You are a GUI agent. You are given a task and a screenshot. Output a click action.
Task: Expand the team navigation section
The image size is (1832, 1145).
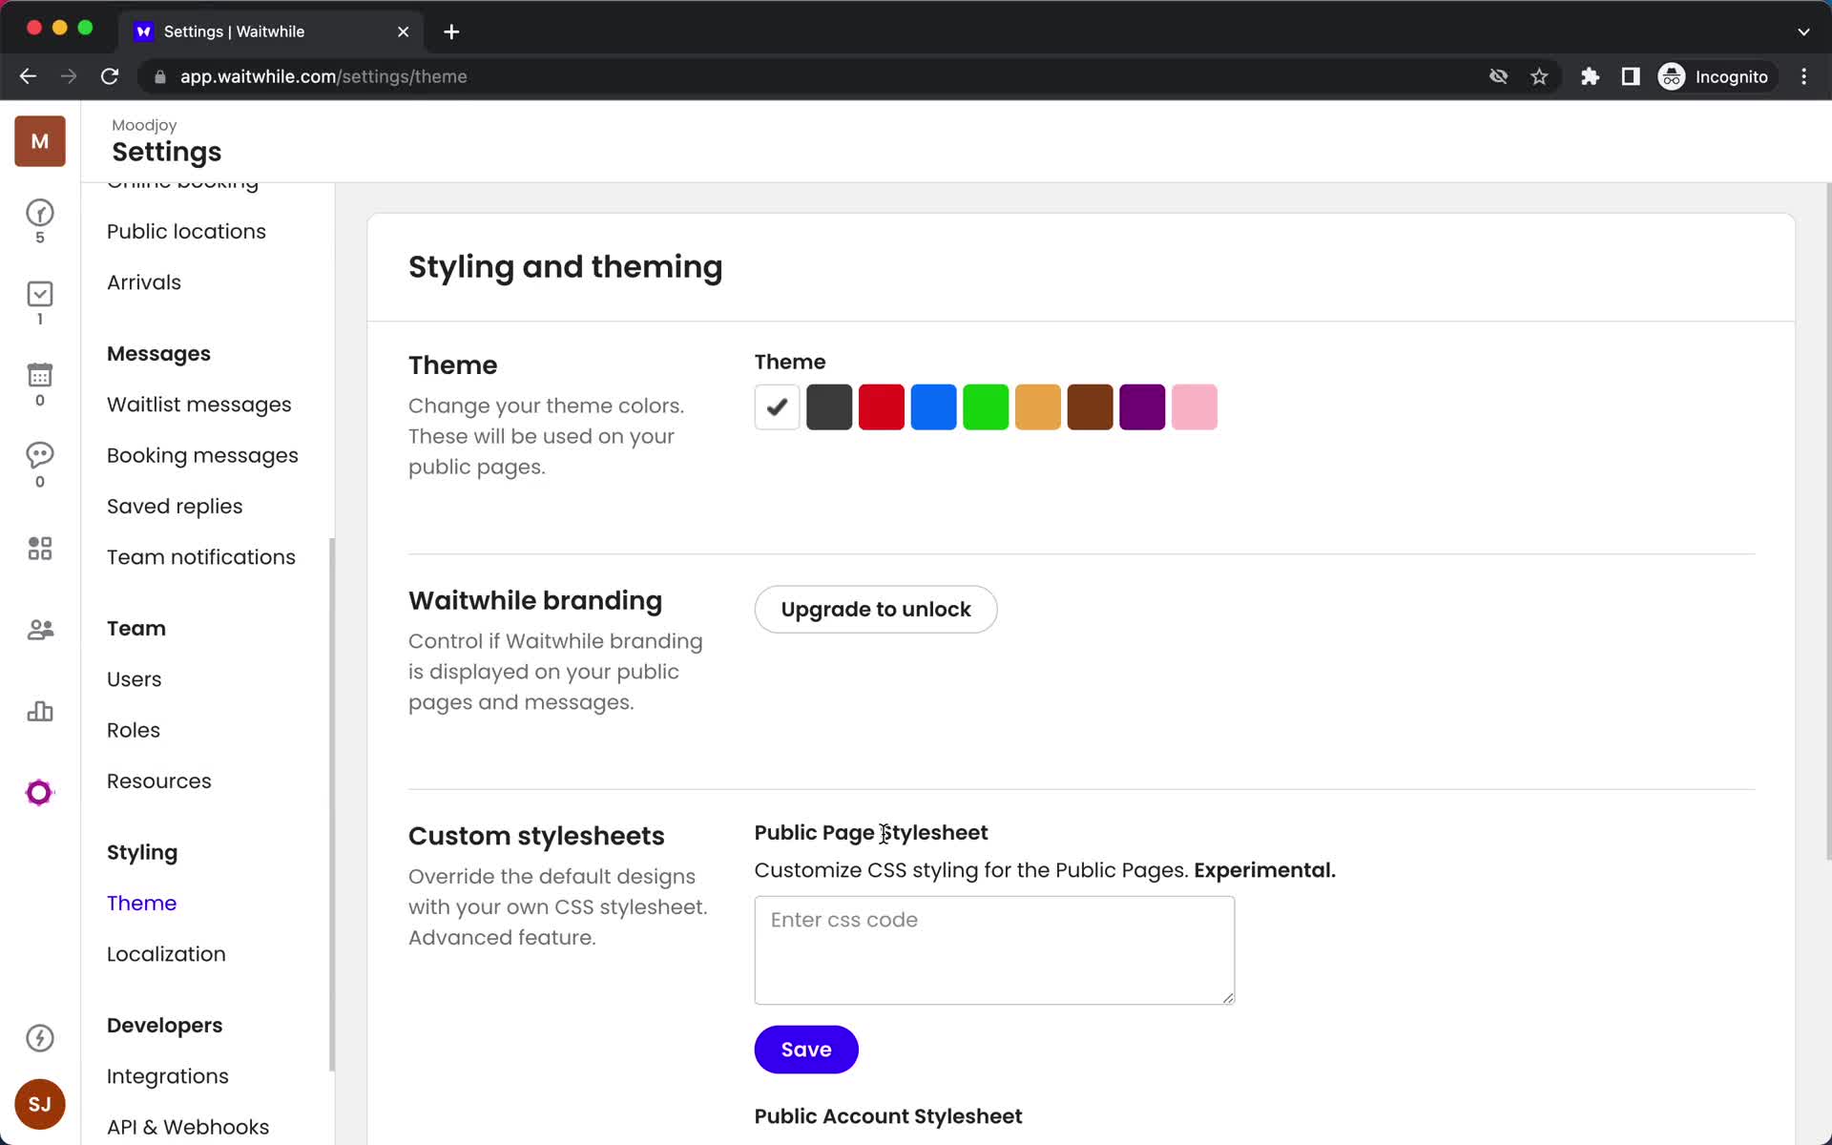pos(135,628)
